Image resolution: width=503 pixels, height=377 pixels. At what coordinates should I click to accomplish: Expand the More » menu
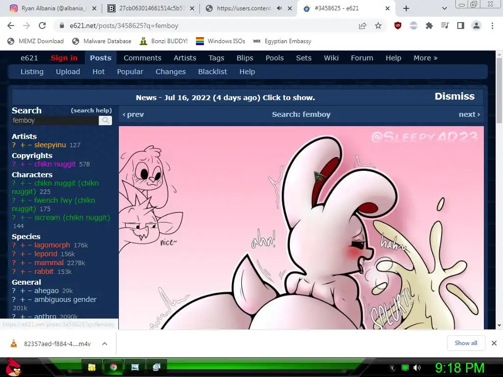[x=425, y=58]
